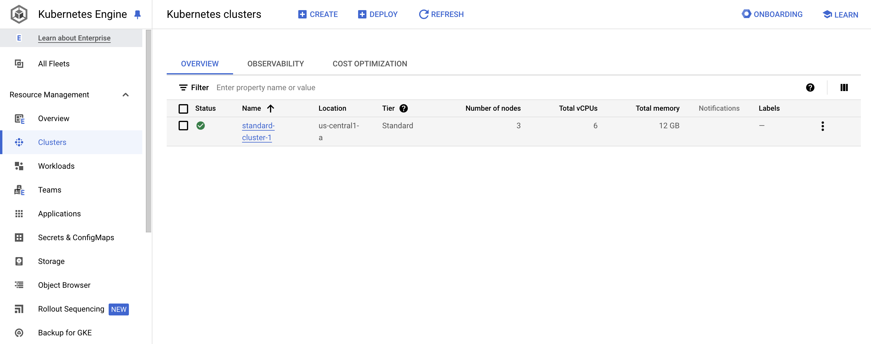Click the Clusters dots icon
This screenshot has width=871, height=344.
click(x=19, y=142)
